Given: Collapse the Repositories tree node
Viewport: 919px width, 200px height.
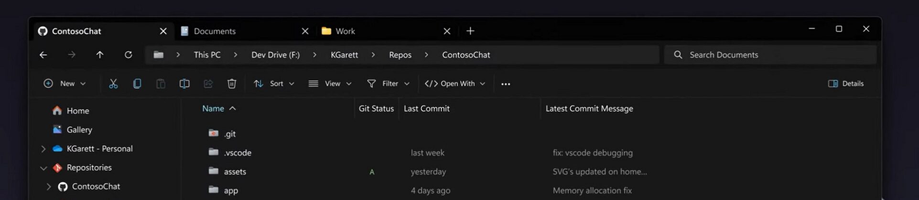Looking at the screenshot, I should 43,168.
